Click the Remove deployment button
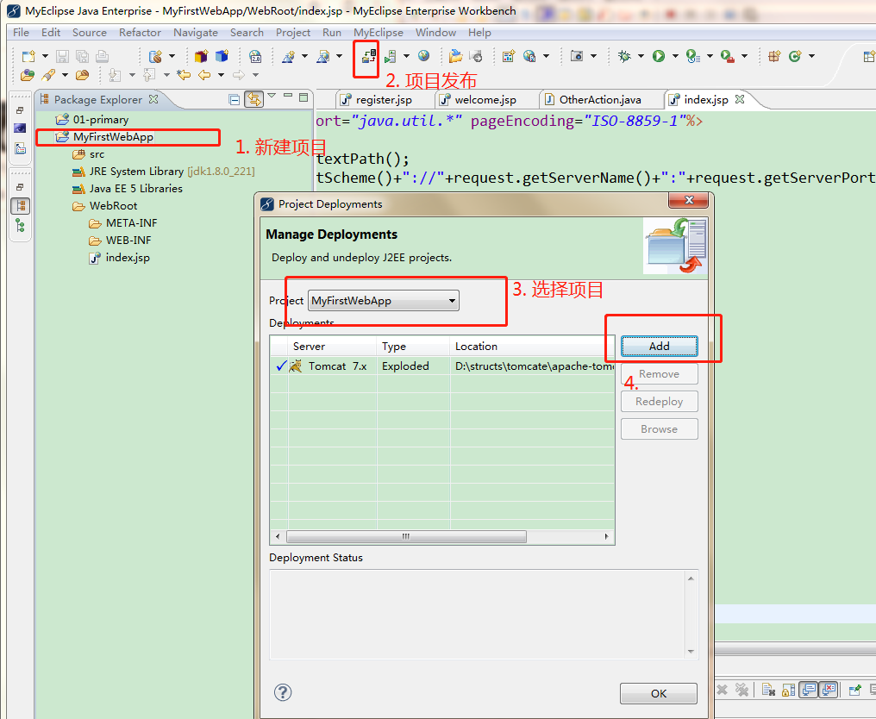Image resolution: width=876 pixels, height=719 pixels. pos(660,374)
